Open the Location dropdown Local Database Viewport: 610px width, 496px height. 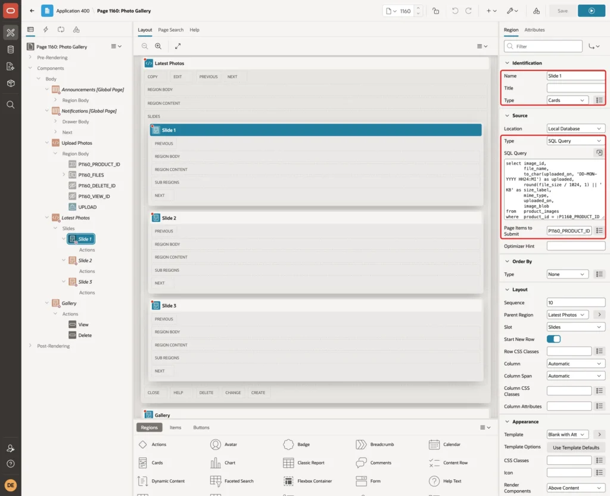click(575, 129)
